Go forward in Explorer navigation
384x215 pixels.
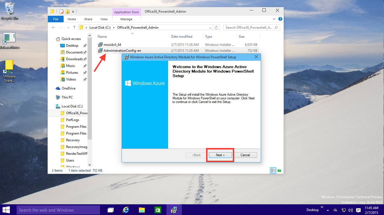pos(61,28)
